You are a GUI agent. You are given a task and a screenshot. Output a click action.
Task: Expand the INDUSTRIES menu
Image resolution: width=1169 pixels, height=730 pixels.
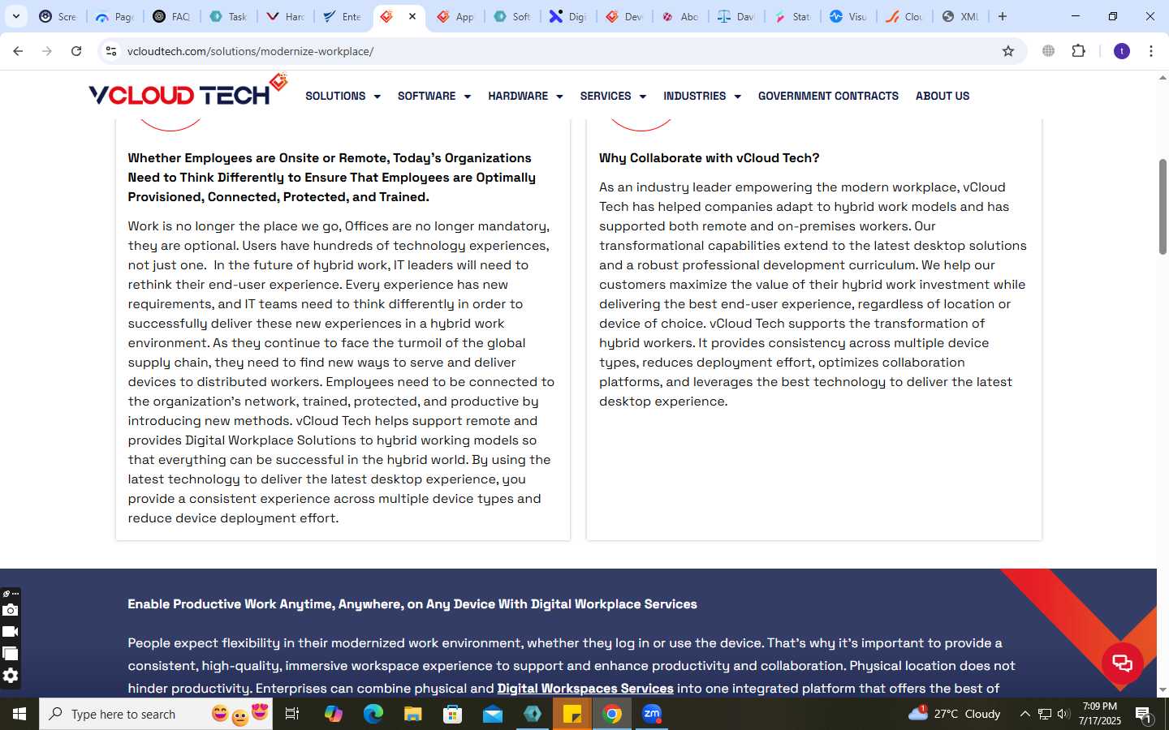[702, 96]
